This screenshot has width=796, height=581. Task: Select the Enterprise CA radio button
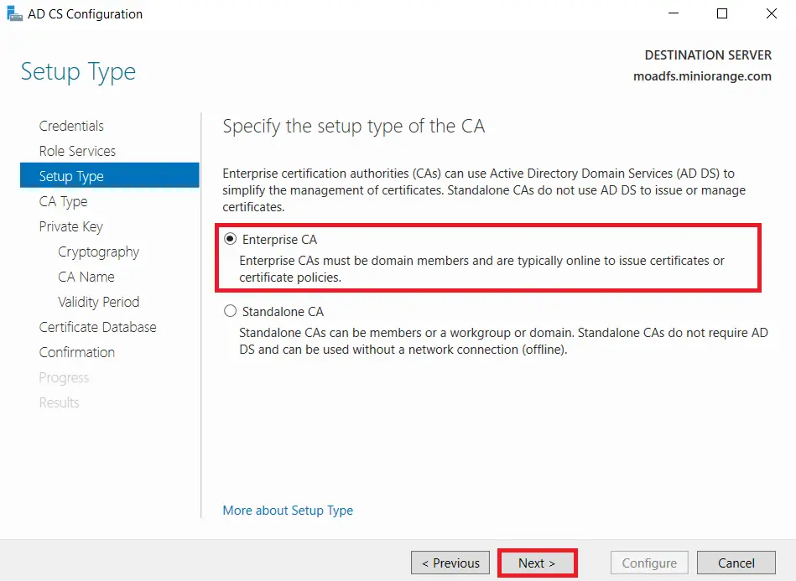coord(230,239)
